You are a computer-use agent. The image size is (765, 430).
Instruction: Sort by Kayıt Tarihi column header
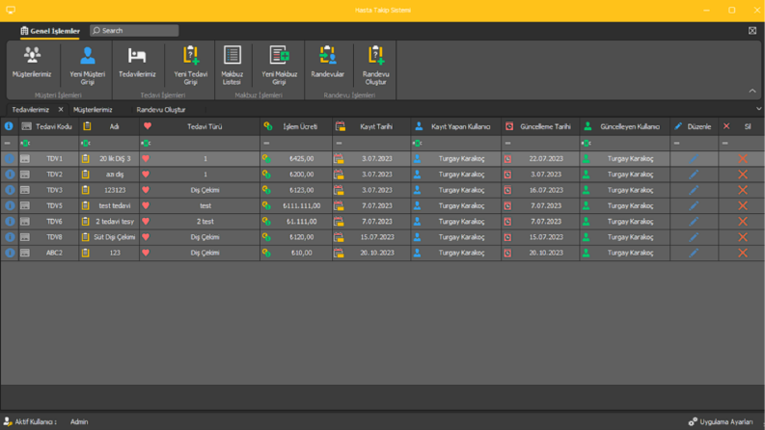(x=371, y=126)
